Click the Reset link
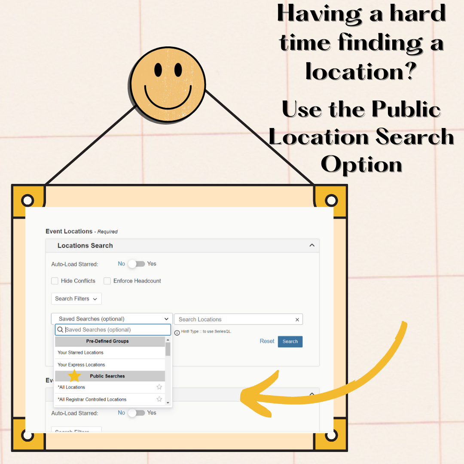The width and height of the screenshot is (464, 464). 267,341
